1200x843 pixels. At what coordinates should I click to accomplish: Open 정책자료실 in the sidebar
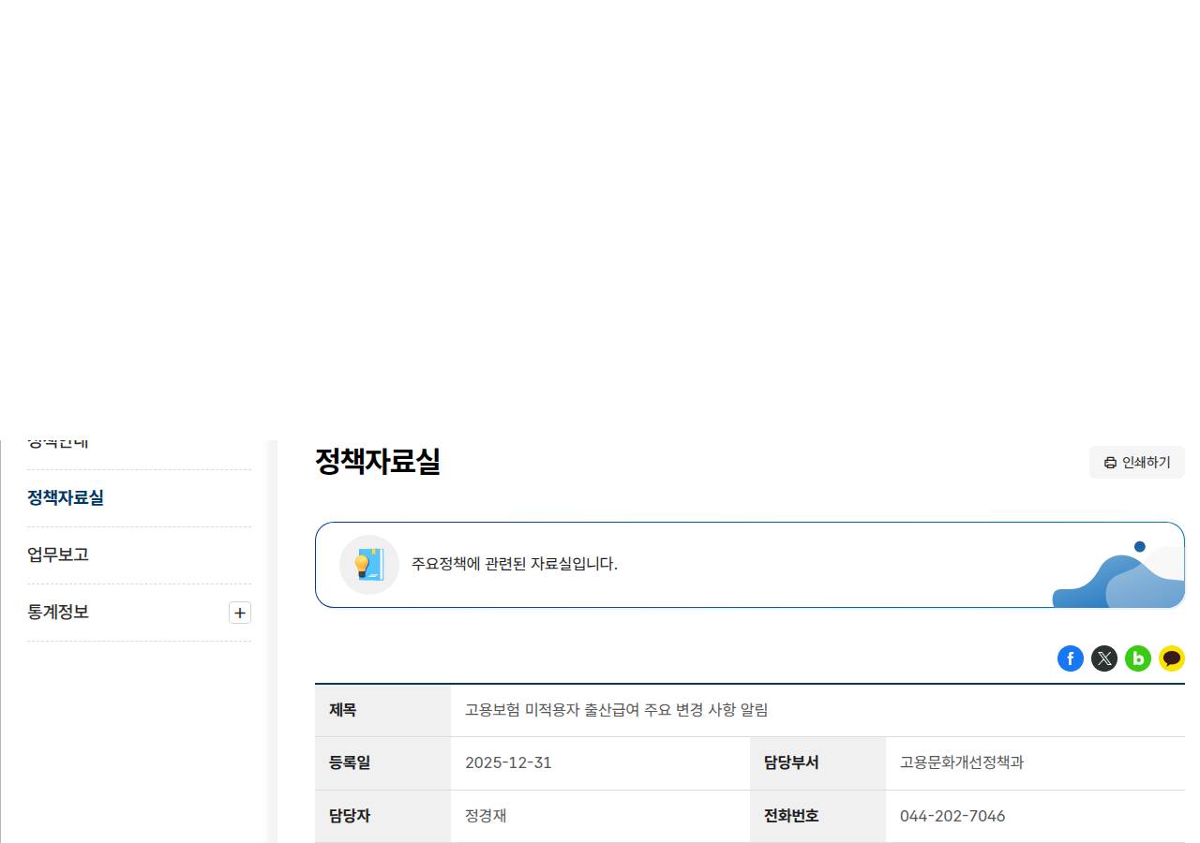[x=66, y=497]
